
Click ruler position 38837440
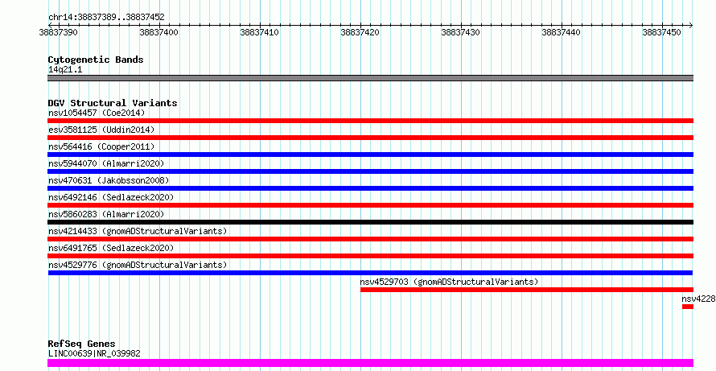point(561,32)
